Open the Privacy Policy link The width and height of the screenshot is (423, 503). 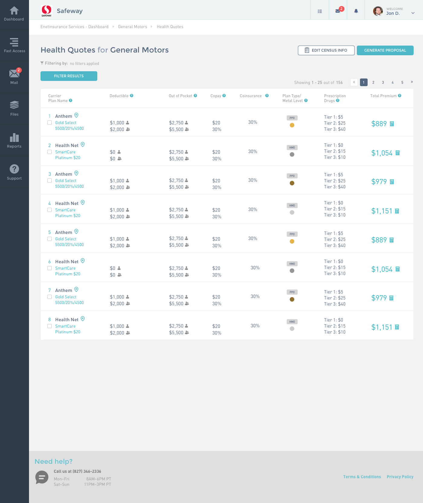tap(400, 477)
